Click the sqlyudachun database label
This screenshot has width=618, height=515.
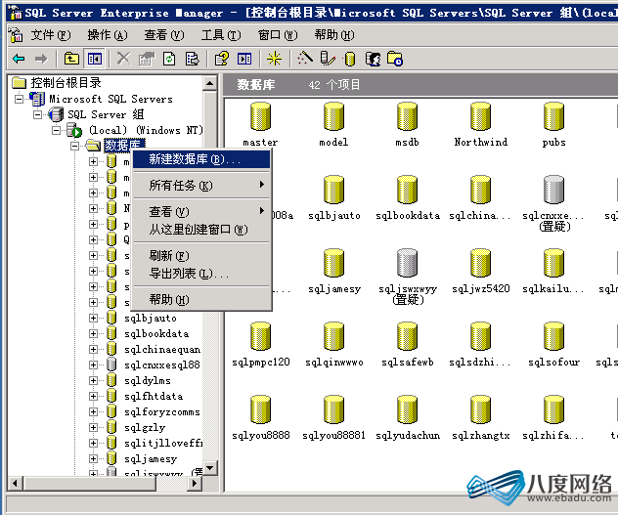pos(408,436)
